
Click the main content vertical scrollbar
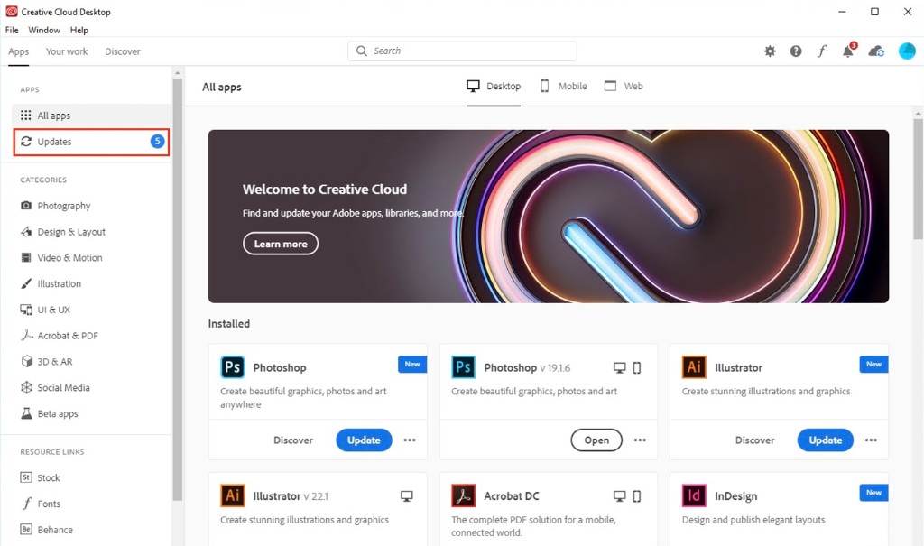(x=918, y=178)
